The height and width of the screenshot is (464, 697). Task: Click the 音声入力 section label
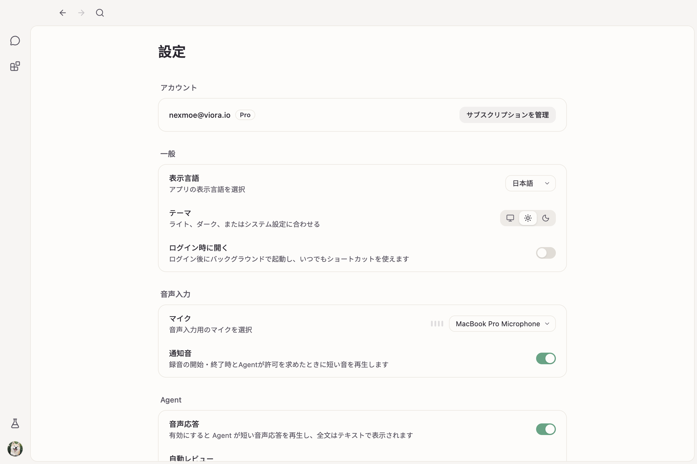(175, 294)
